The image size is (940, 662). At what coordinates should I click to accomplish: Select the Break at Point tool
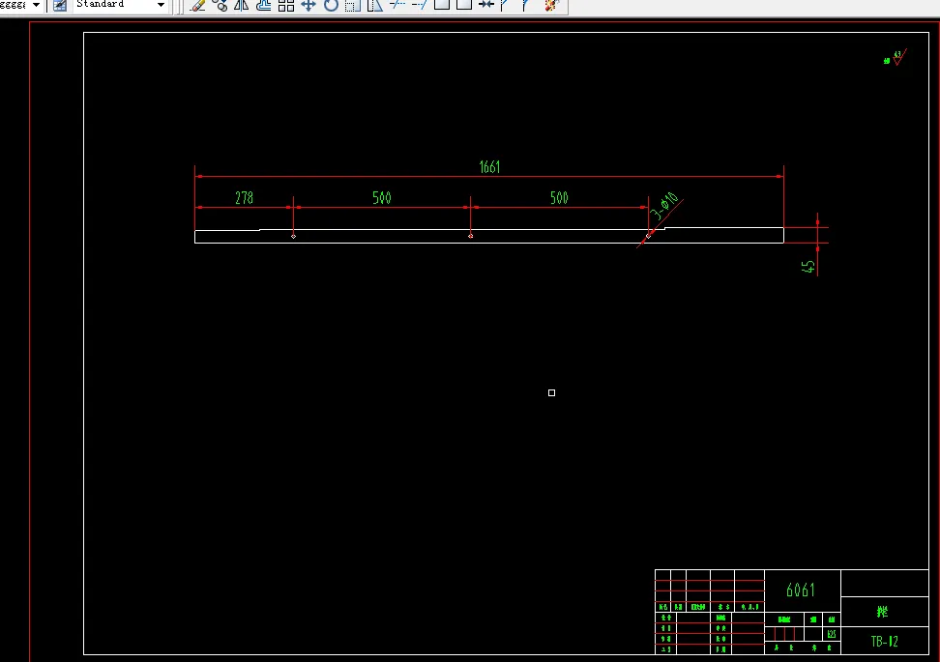[x=442, y=5]
